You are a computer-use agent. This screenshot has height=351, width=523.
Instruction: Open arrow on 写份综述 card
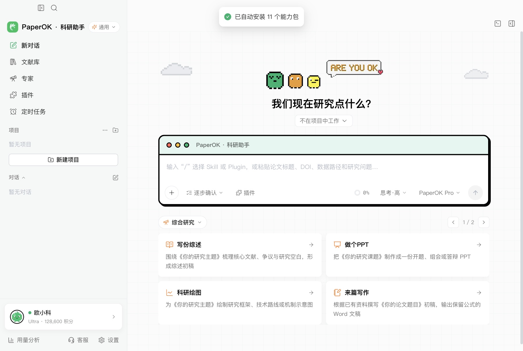coord(311,245)
